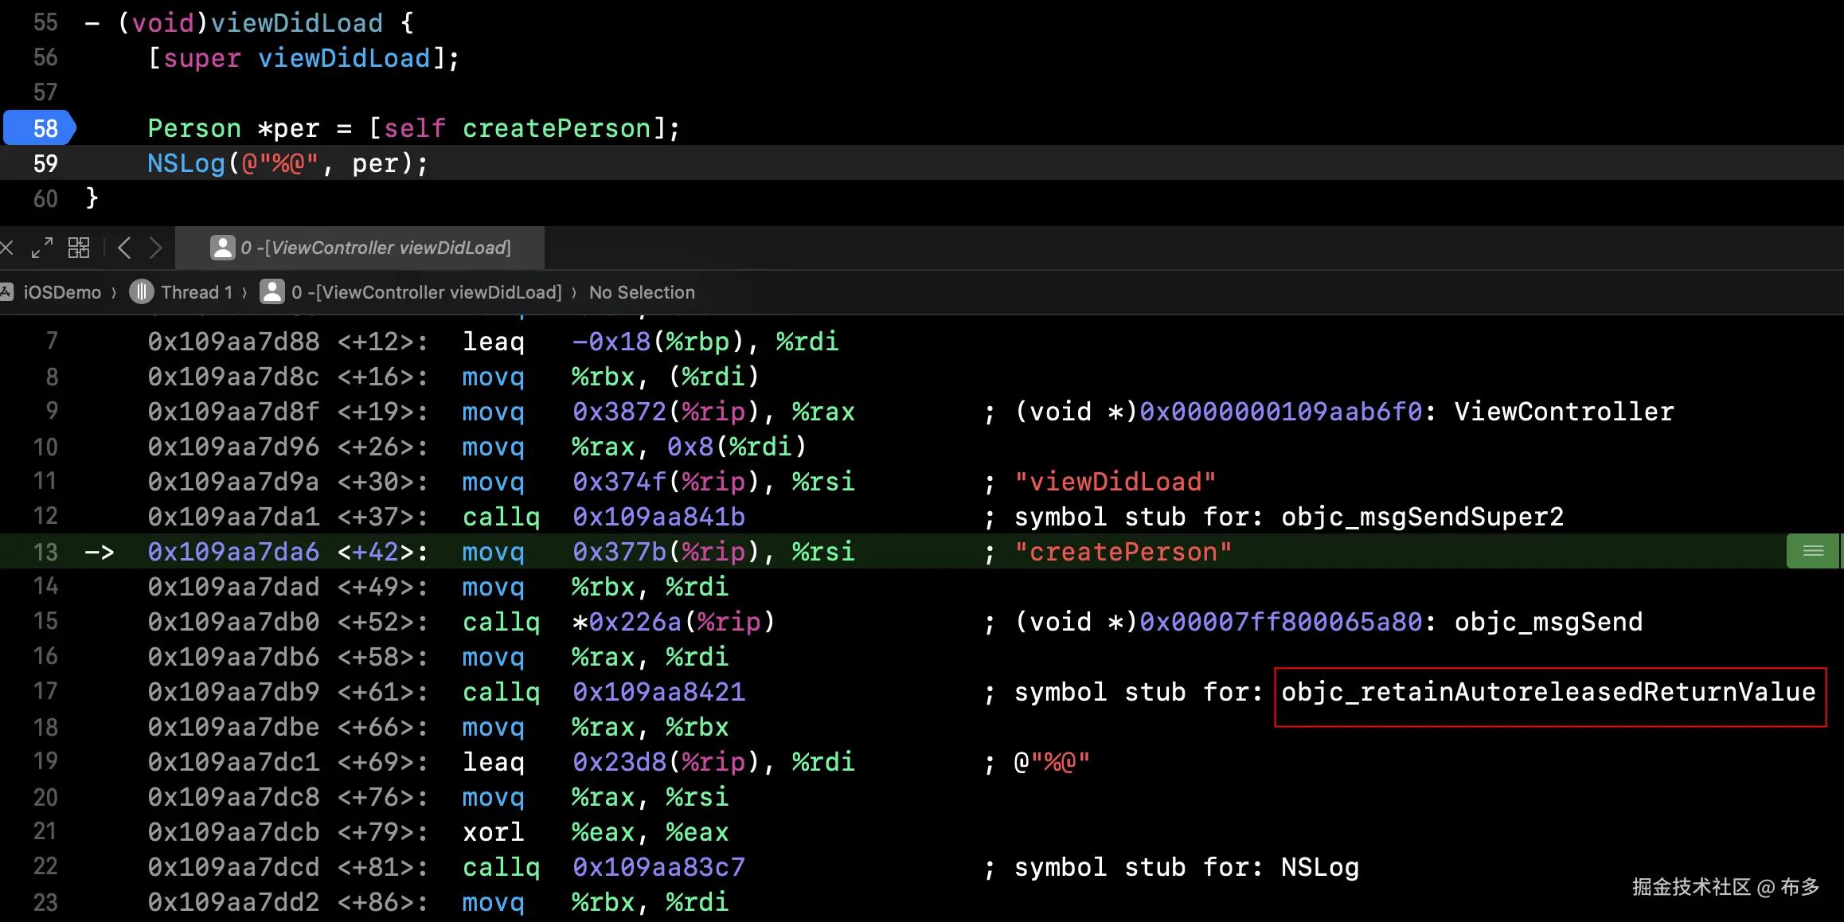Open the related items grid menu
Viewport: 1844px width, 922px height.
pos(79,248)
